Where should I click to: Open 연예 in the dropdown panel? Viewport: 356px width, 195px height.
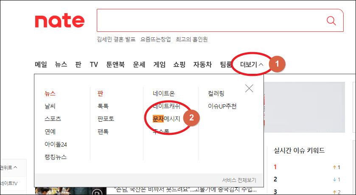50,131
